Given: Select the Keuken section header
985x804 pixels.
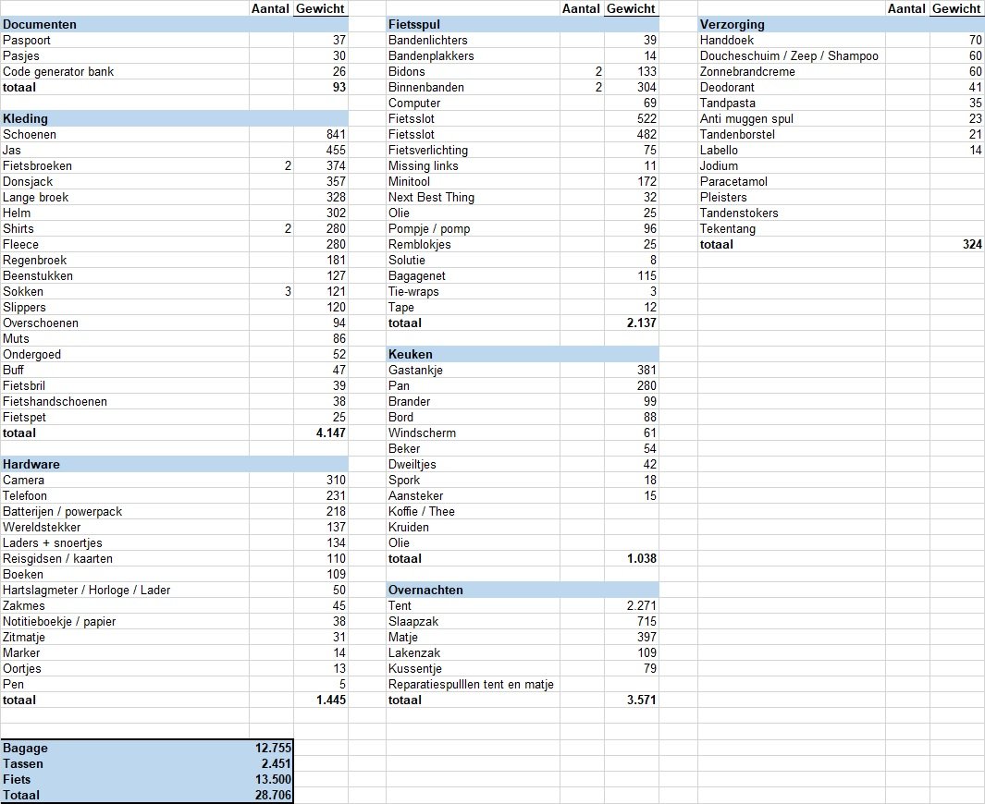Looking at the screenshot, I should (411, 355).
